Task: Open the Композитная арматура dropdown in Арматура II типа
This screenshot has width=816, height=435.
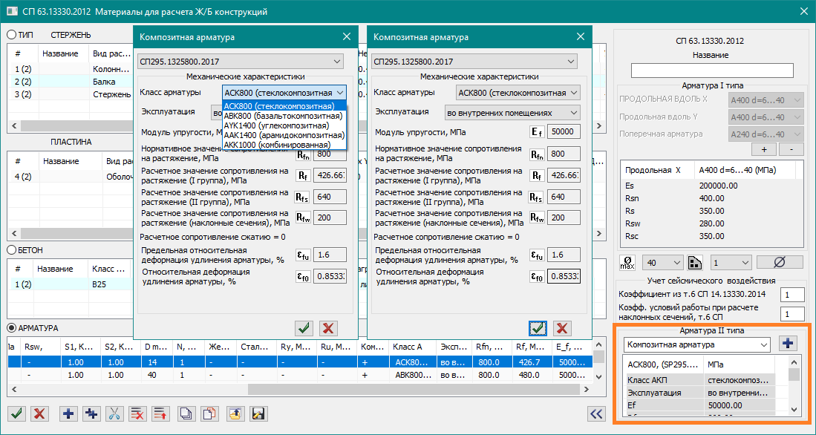Action: pos(696,344)
